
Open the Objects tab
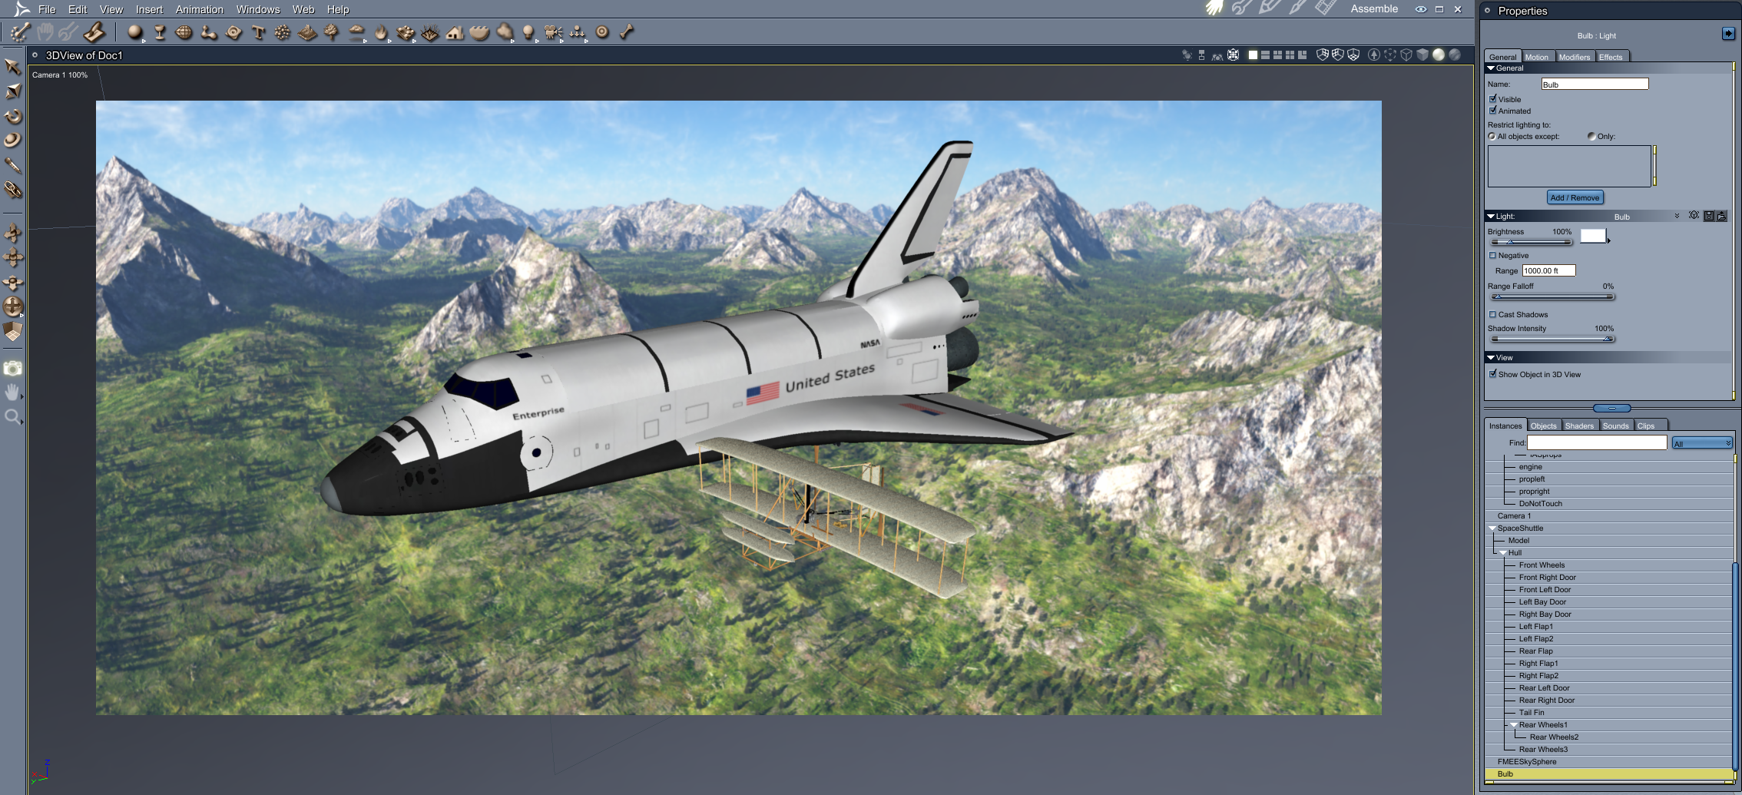[1544, 426]
